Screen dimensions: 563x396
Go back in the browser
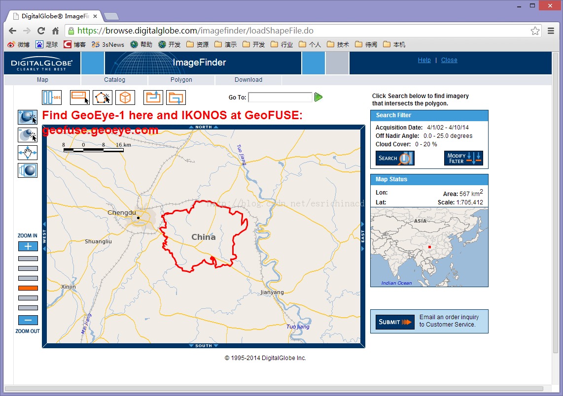tap(12, 31)
